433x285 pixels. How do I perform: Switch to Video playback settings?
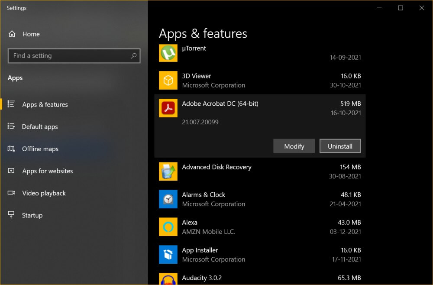(x=44, y=193)
